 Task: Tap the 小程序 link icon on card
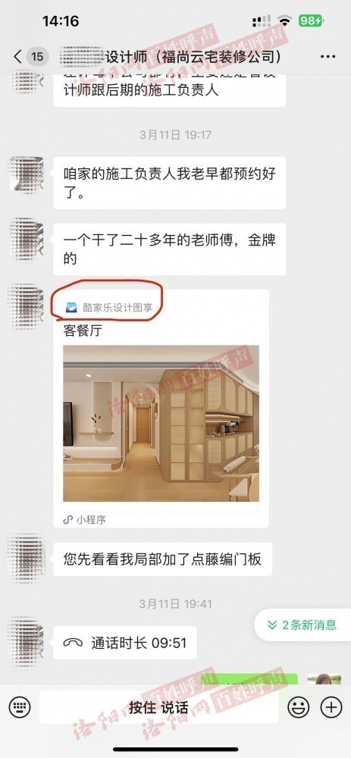tap(68, 520)
